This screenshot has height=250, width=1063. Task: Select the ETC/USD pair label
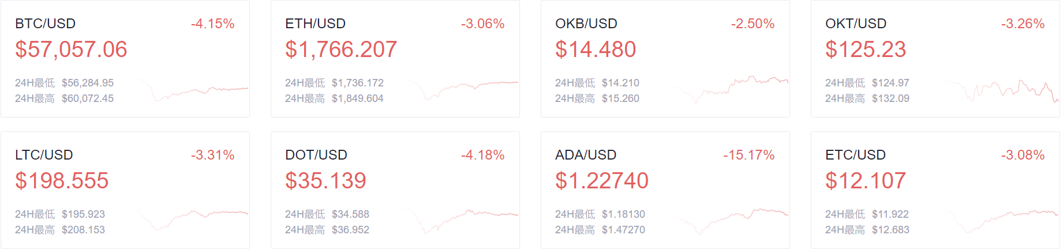tap(855, 155)
